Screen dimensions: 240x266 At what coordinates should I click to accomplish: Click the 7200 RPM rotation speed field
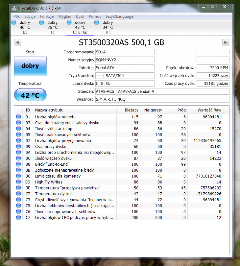(213, 68)
